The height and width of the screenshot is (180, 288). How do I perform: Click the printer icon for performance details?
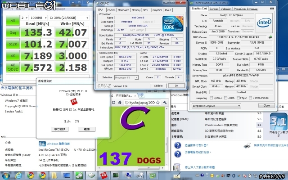(x=247, y=145)
